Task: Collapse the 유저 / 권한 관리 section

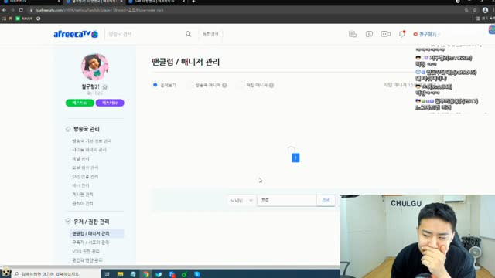Action: click(x=68, y=222)
